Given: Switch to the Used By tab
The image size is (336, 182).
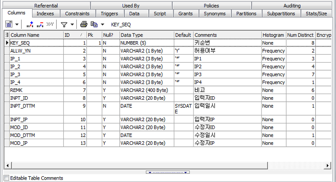Looking at the screenshot, I should 131,6.
